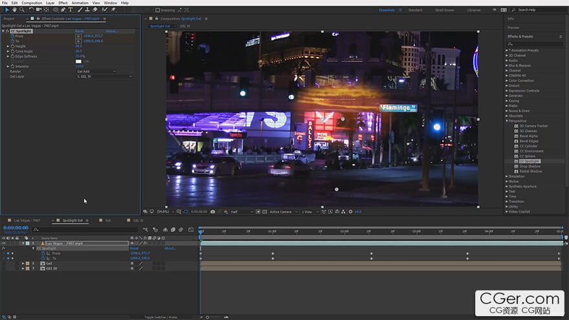Screen dimensions: 569x320
Task: Click Reset for CC Spotlight in Effect Controls
Action: (x=80, y=31)
